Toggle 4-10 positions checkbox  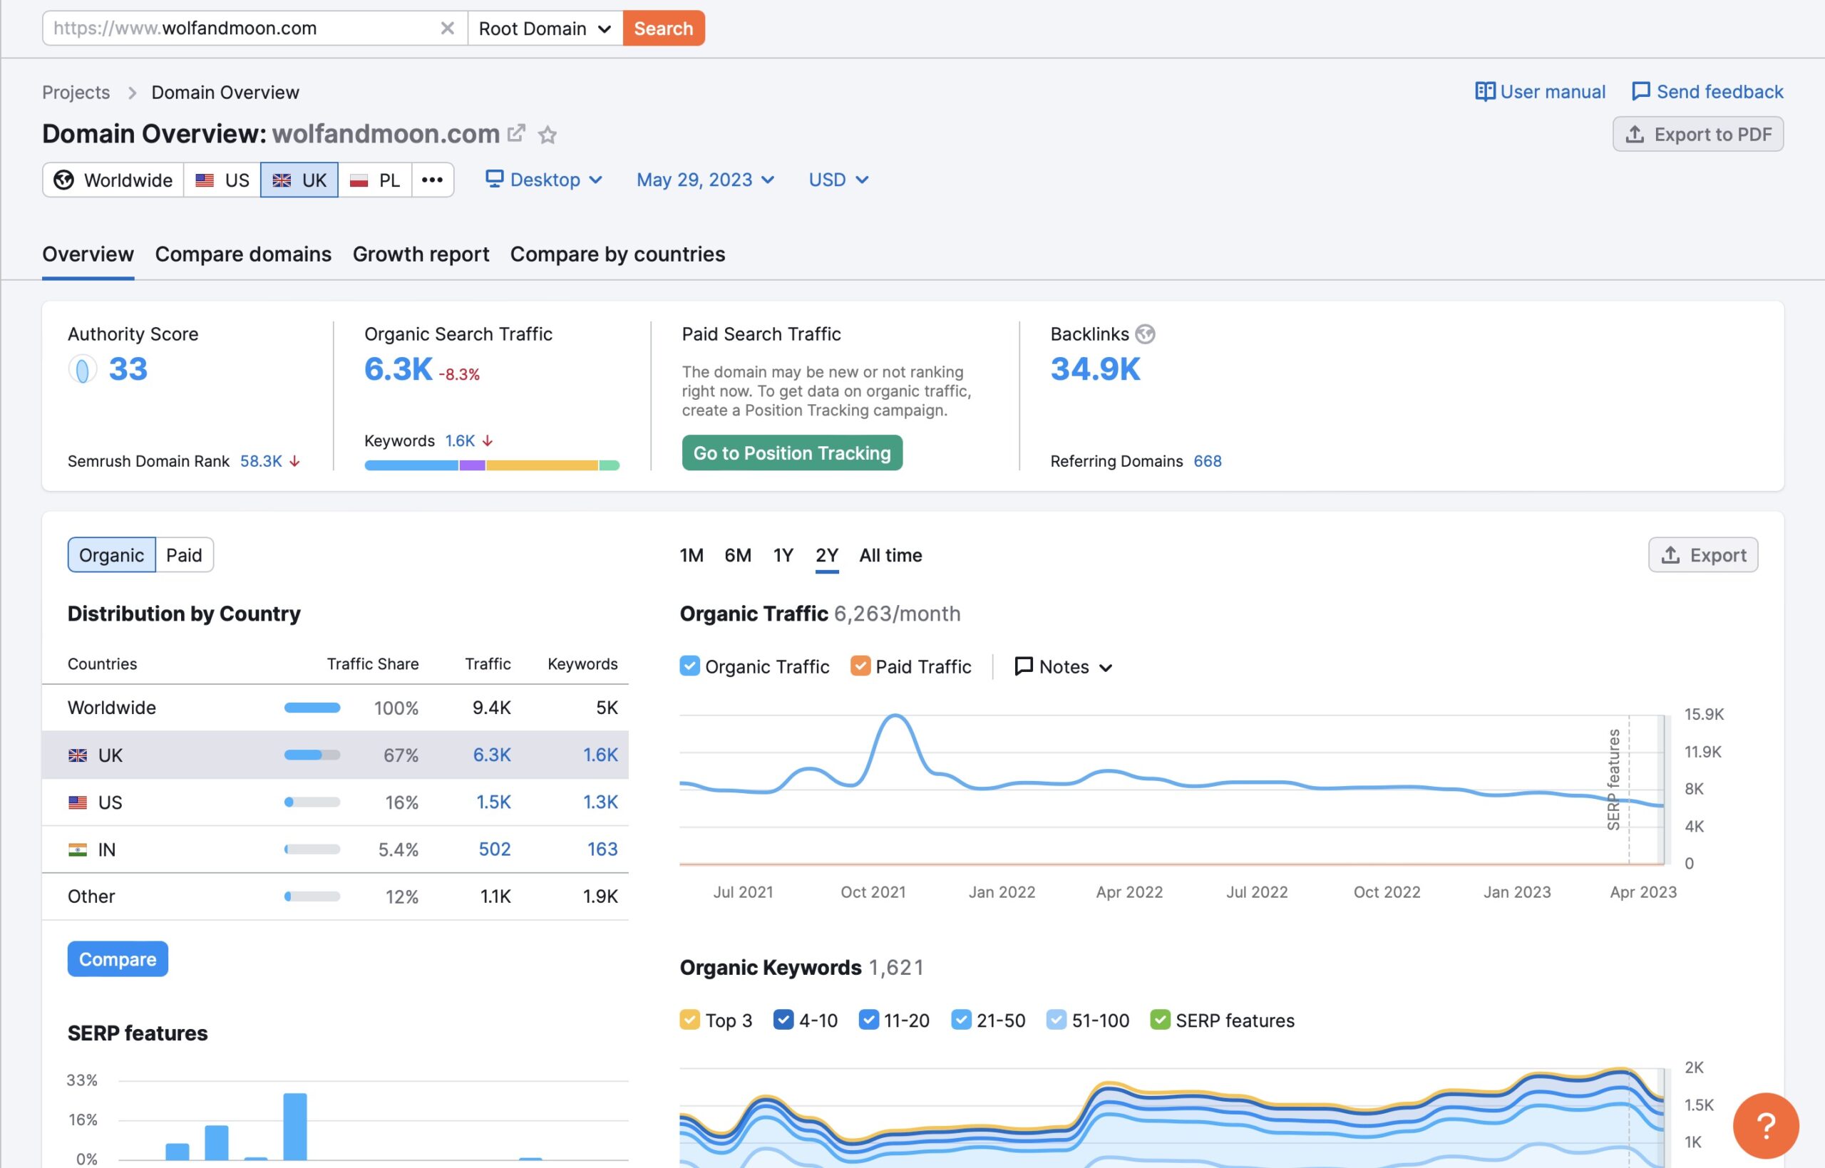(783, 1019)
